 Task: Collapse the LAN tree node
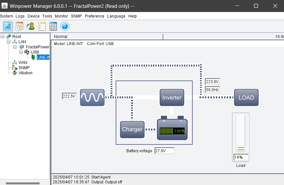tap(9, 42)
